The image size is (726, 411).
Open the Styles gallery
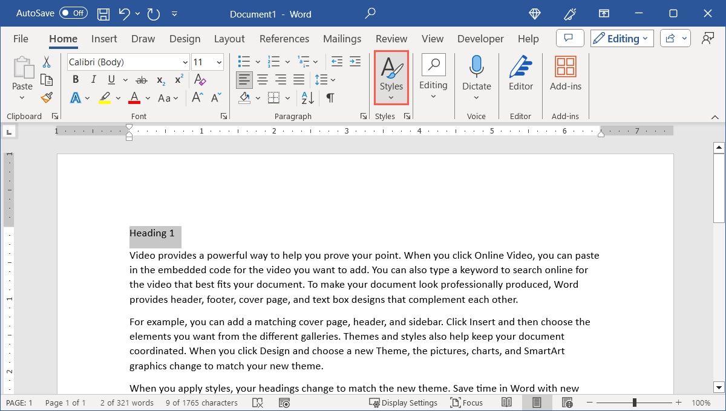391,77
